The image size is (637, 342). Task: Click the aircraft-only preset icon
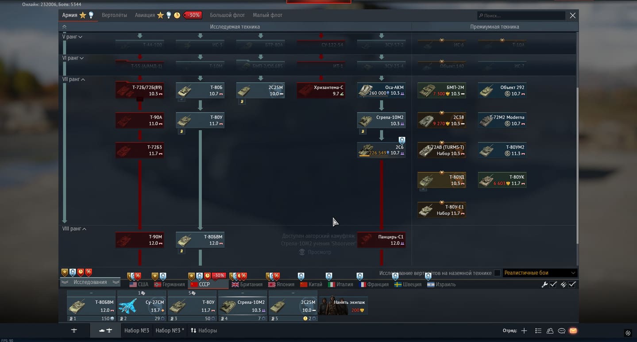[74, 330]
